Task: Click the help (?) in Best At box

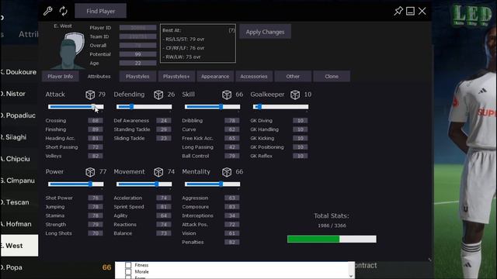Action: 231,30
